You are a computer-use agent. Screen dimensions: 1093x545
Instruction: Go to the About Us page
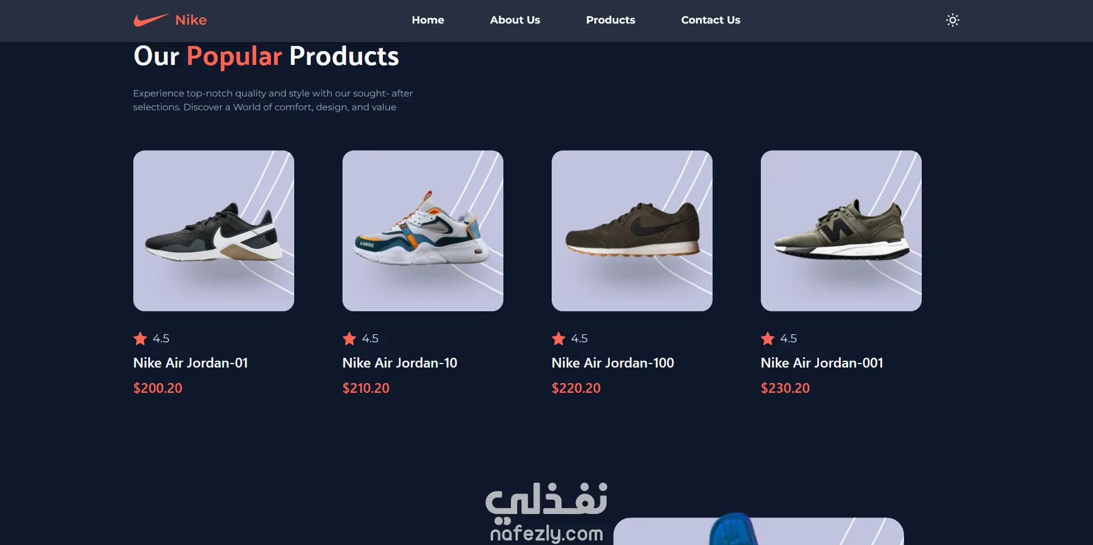tap(515, 20)
